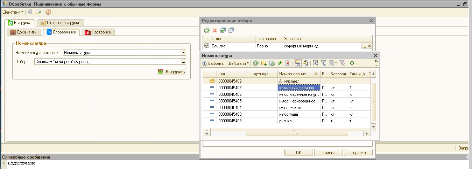Add a new filter row in Редактирование отбора

pyautogui.click(x=207, y=31)
